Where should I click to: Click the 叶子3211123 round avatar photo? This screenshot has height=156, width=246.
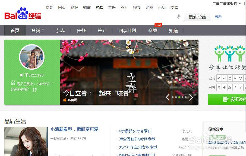pyautogui.click(x=32, y=57)
